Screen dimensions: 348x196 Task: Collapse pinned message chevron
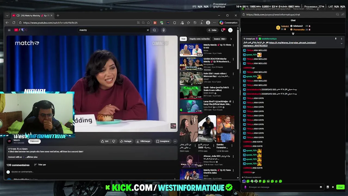pos(341,43)
